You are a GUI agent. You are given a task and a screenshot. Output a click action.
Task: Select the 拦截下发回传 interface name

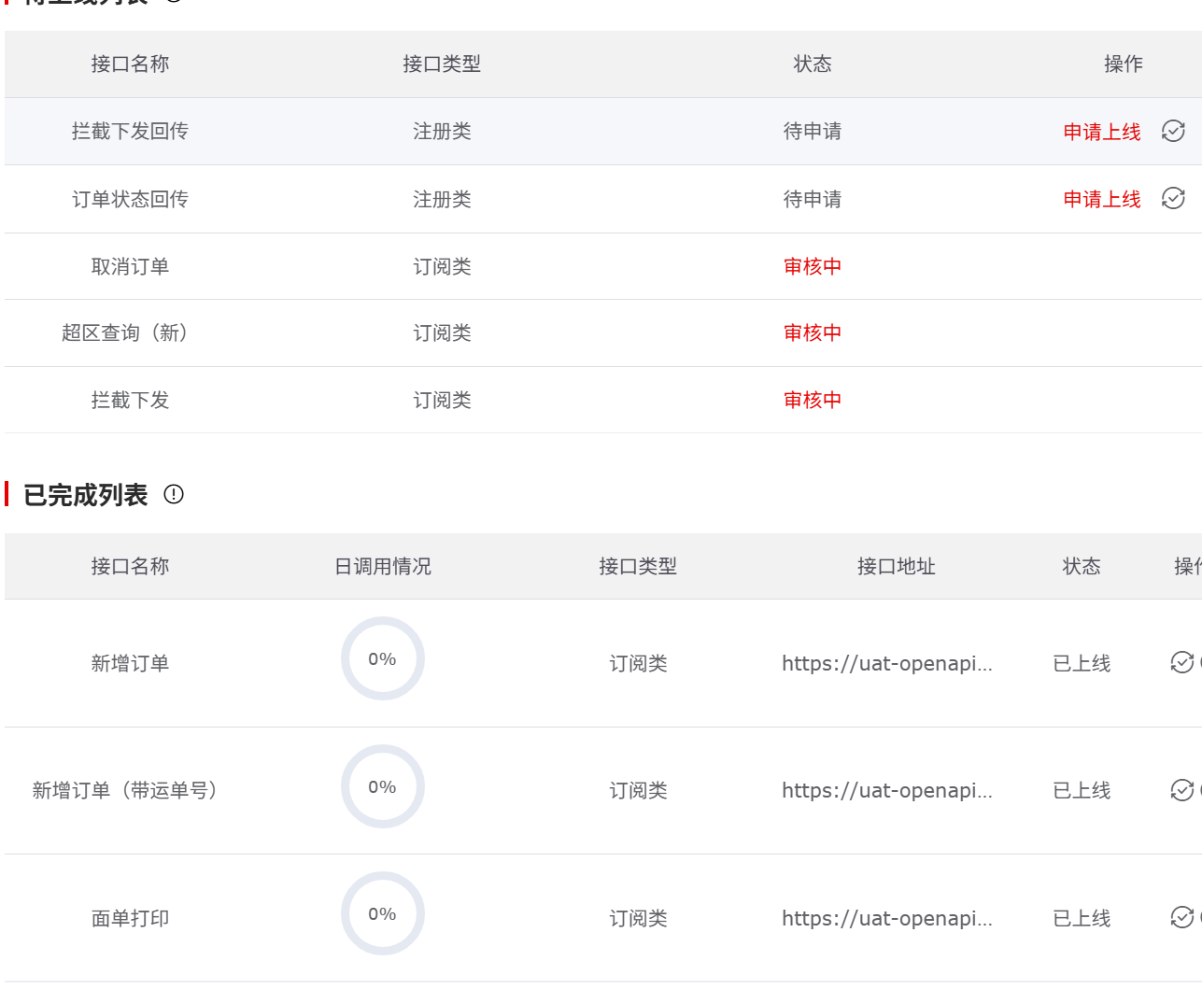(130, 132)
